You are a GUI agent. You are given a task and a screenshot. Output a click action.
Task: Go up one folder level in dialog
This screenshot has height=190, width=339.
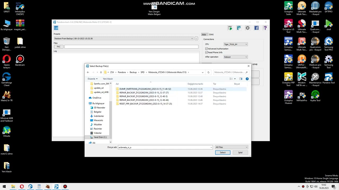coord(101,72)
